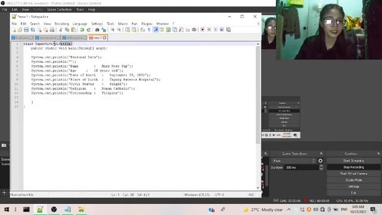Open transition properties gear icon
The height and width of the screenshot is (215, 382).
pyautogui.click(x=321, y=161)
